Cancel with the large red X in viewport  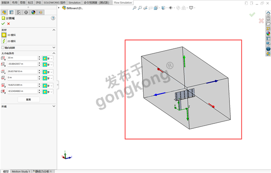tap(261, 21)
